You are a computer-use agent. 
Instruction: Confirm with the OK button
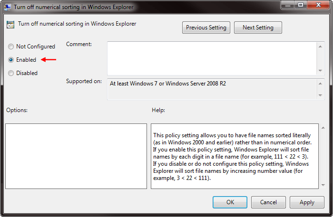coord(230,202)
